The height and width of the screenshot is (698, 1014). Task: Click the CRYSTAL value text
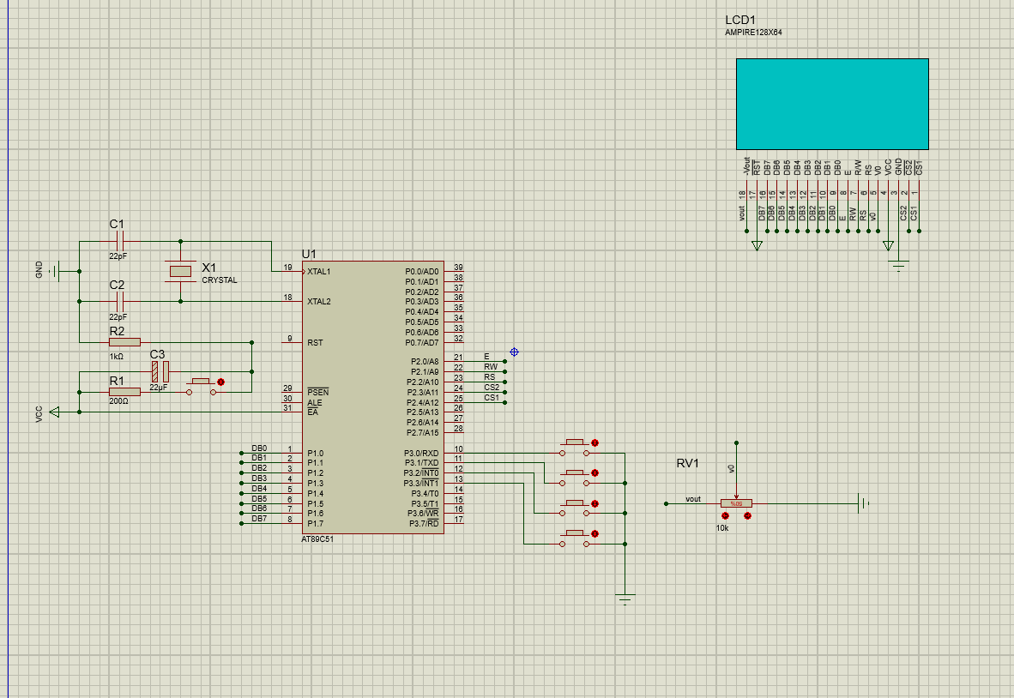(220, 280)
